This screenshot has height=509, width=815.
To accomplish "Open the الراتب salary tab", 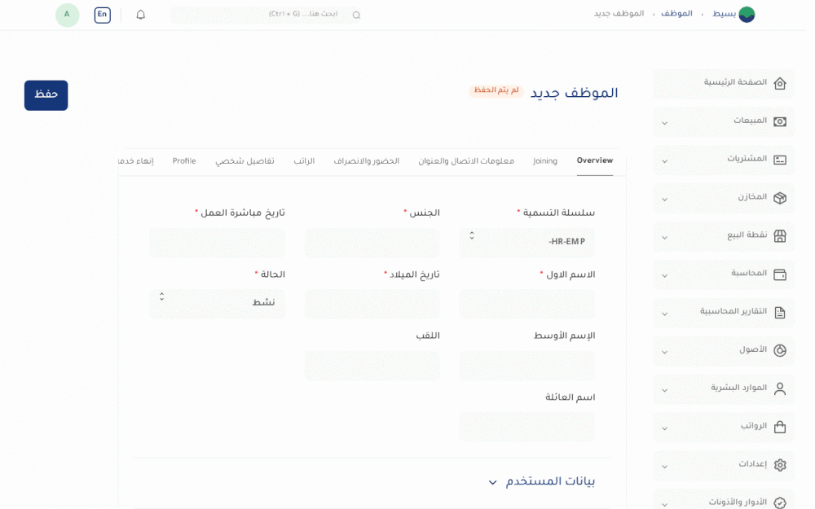I will pyautogui.click(x=304, y=161).
